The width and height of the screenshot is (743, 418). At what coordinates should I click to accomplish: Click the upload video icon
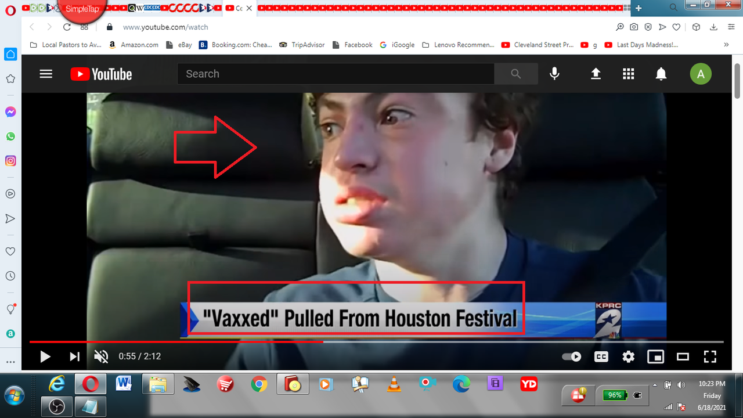click(x=596, y=74)
